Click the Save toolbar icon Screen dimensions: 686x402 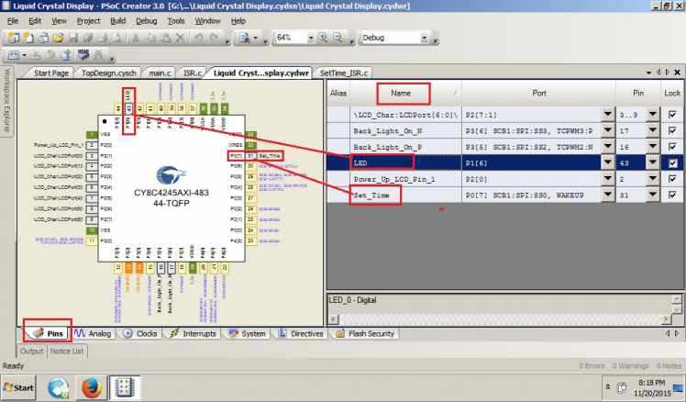click(x=72, y=38)
